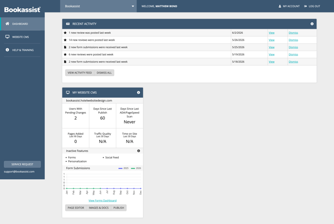View the 5/18/2026 form submissions
This screenshot has height=224, width=334.
click(272, 62)
